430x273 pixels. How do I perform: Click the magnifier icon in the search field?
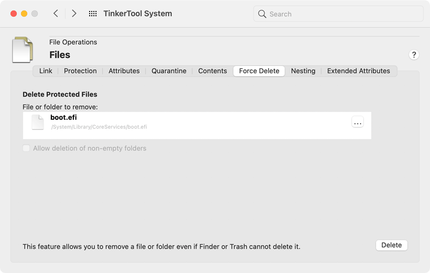click(262, 14)
